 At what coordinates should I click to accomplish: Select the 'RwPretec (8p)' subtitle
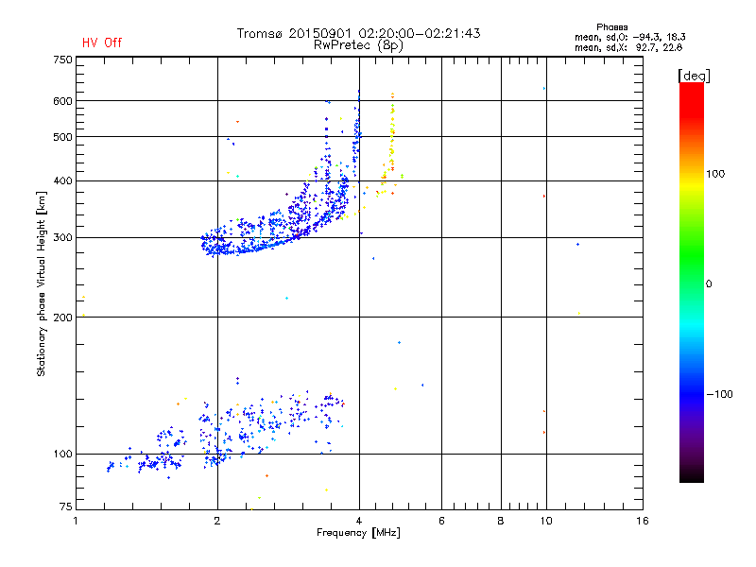point(358,45)
